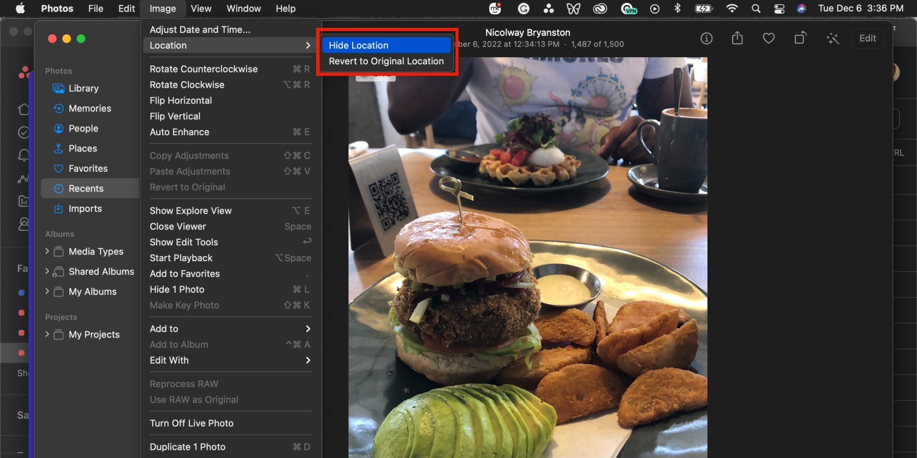Open the Apple menu
The height and width of the screenshot is (458, 917).
pyautogui.click(x=20, y=8)
